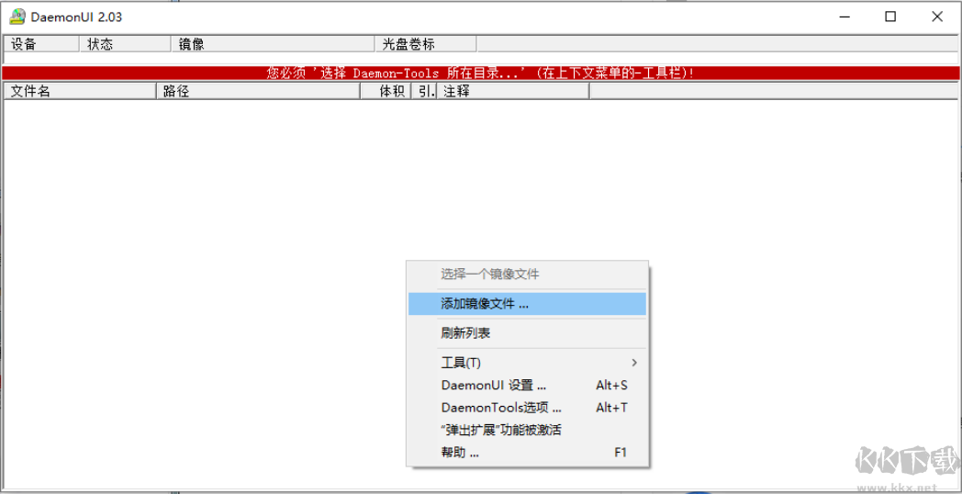The image size is (962, 494).
Task: Click the DaemonUI app icon in title bar
Action: coord(17,17)
